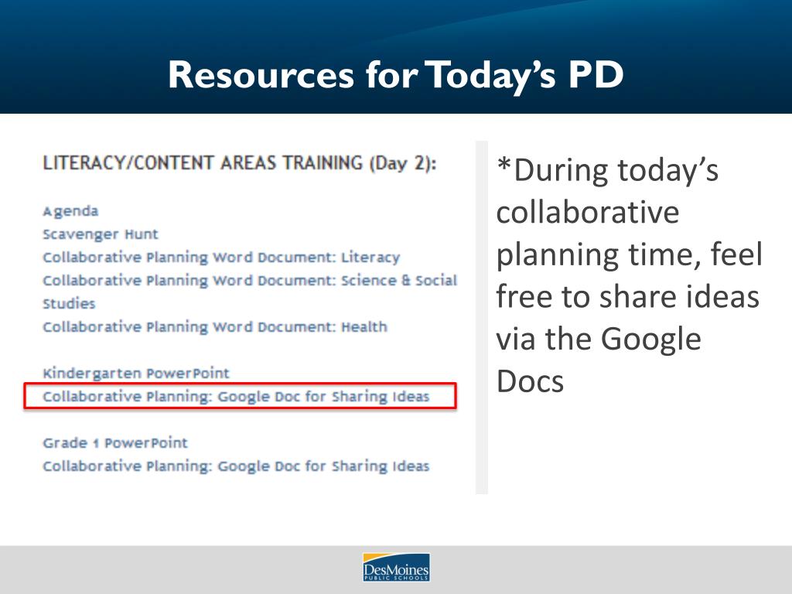Open the Agenda link
The height and width of the screenshot is (594, 792).
[x=70, y=211]
